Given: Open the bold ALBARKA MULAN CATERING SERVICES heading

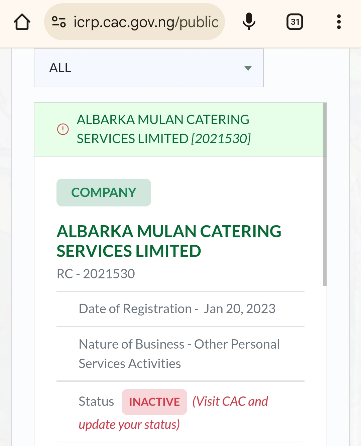Looking at the screenshot, I should tap(169, 241).
